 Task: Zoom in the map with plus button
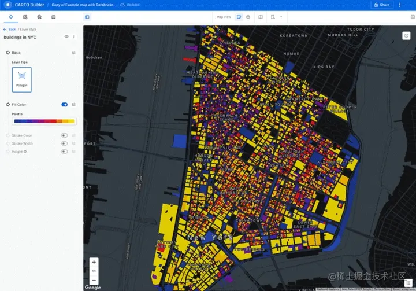click(x=94, y=263)
